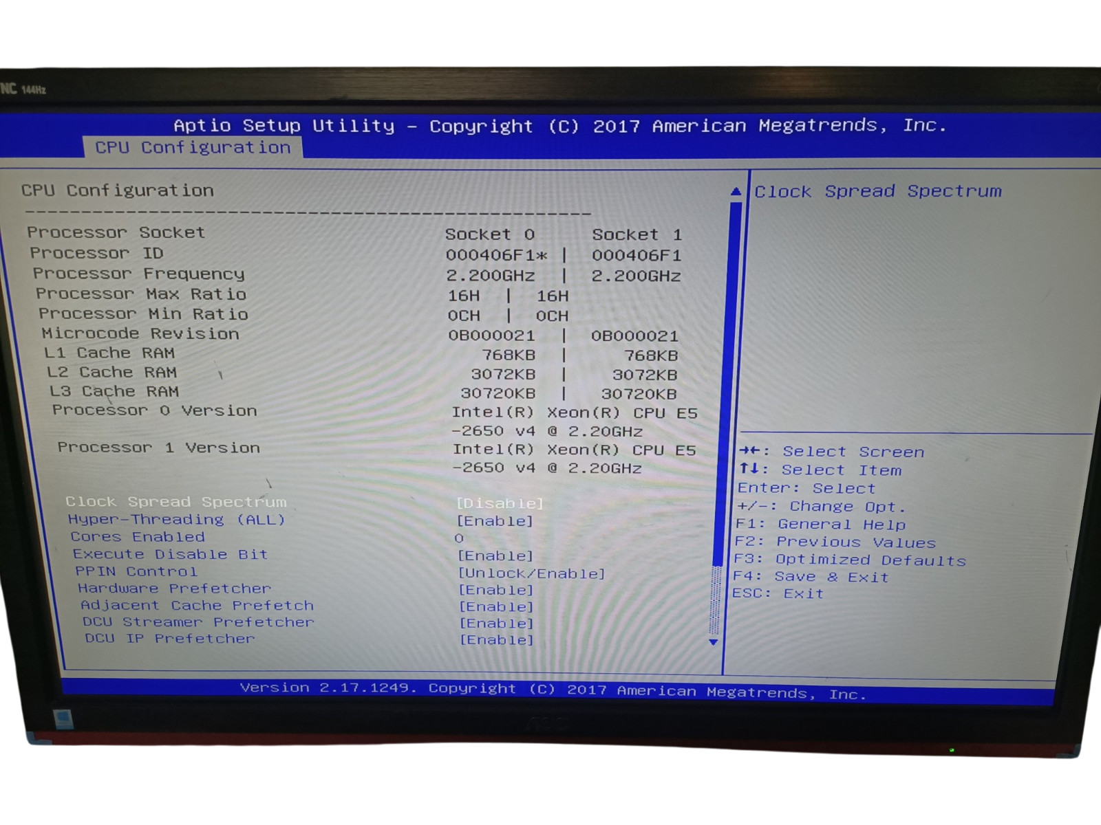The width and height of the screenshot is (1101, 825).
Task: Click F2: Previous Values hint
Action: pyautogui.click(x=835, y=542)
